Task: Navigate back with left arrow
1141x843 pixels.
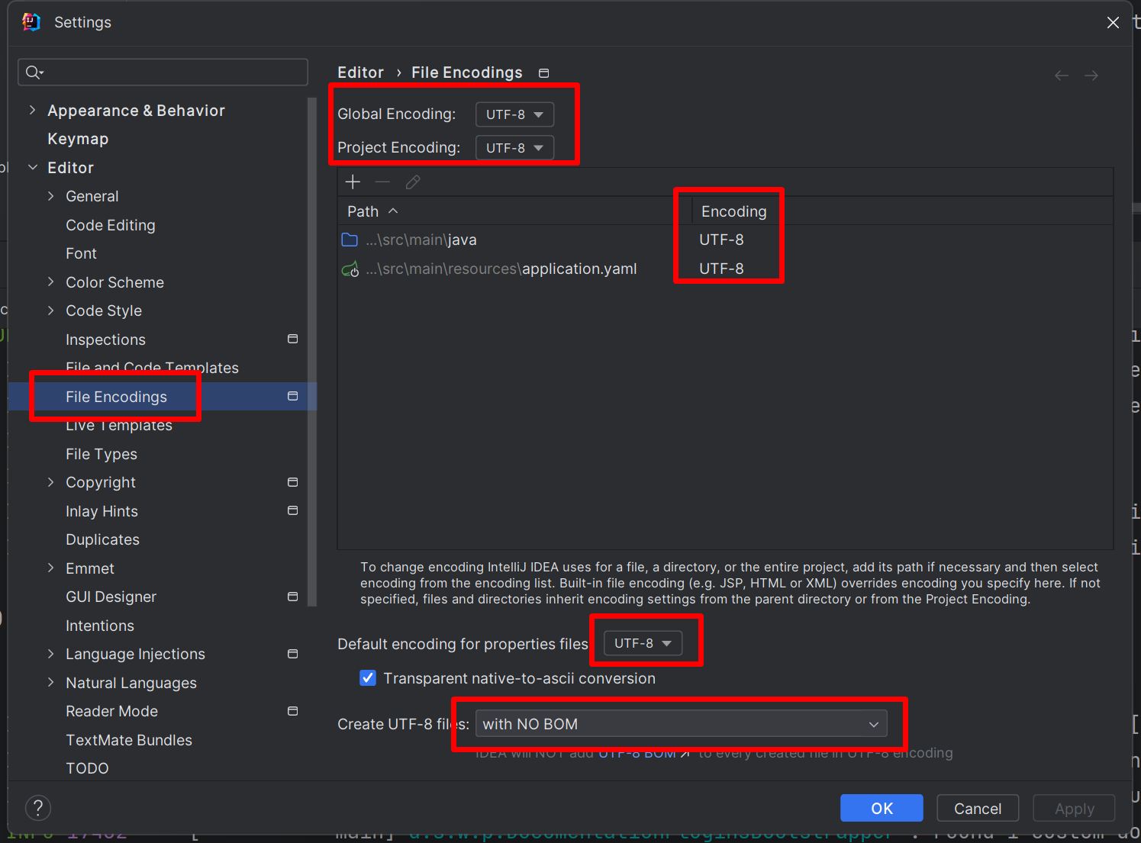Action: tap(1061, 75)
